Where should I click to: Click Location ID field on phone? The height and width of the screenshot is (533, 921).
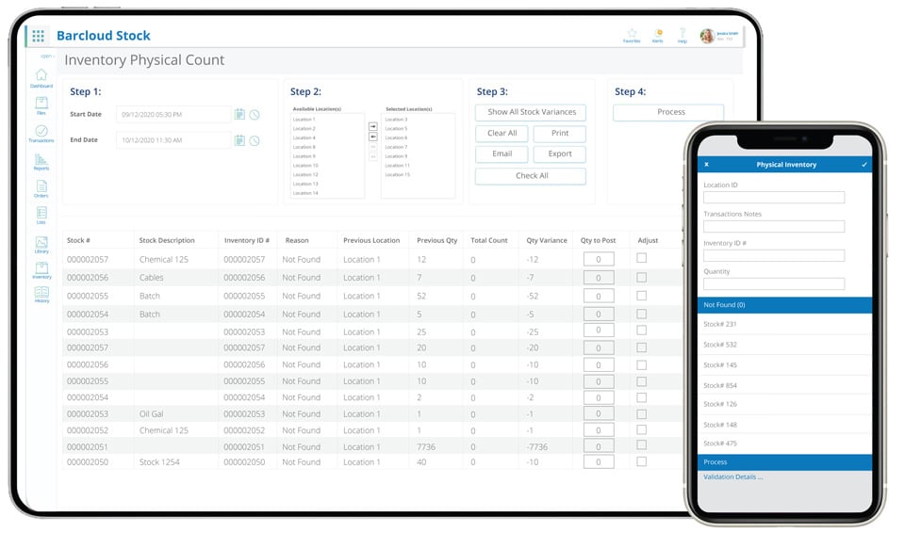pyautogui.click(x=774, y=197)
